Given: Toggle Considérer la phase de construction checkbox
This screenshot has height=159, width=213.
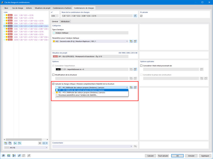Looking at the screenshot, I should point(141,75).
